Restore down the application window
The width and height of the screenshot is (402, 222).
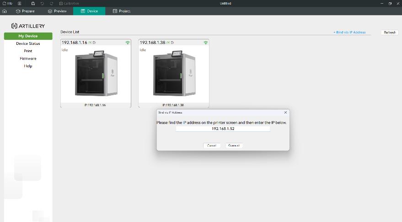click(x=390, y=3)
